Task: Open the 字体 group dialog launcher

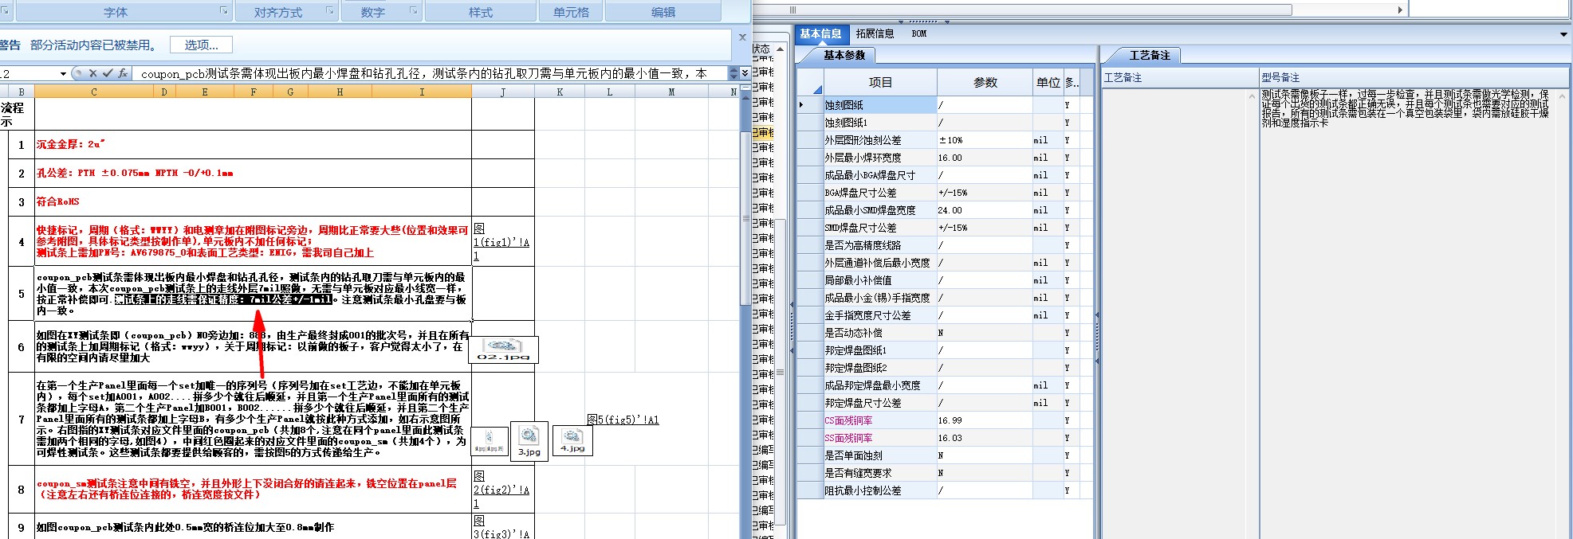Action: [223, 11]
